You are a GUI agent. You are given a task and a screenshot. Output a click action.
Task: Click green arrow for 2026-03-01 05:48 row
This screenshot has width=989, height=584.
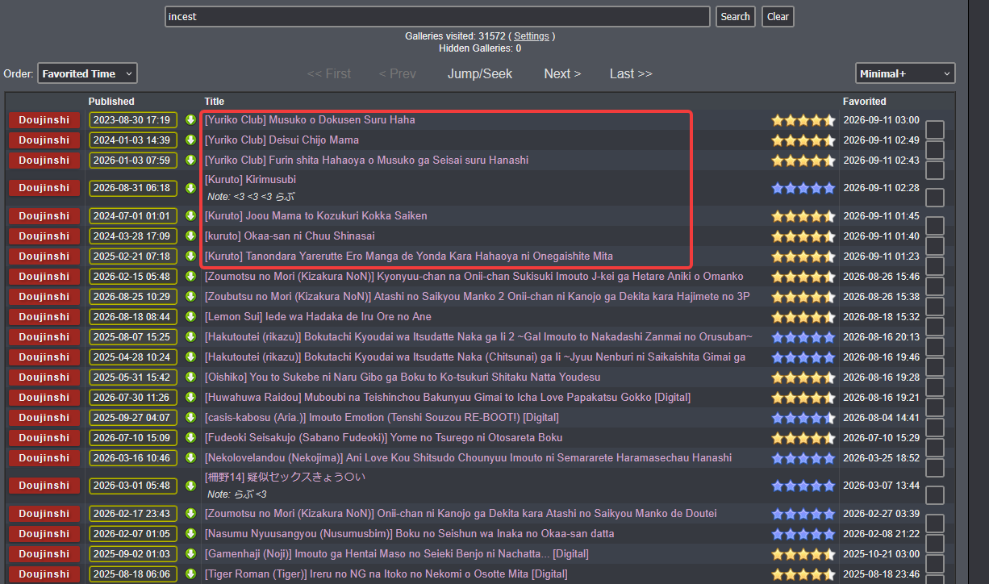[x=190, y=486]
